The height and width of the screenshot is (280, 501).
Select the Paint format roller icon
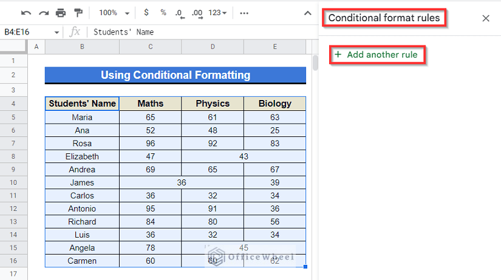[78, 13]
